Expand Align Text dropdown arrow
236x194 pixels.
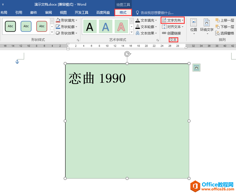(x=182, y=27)
